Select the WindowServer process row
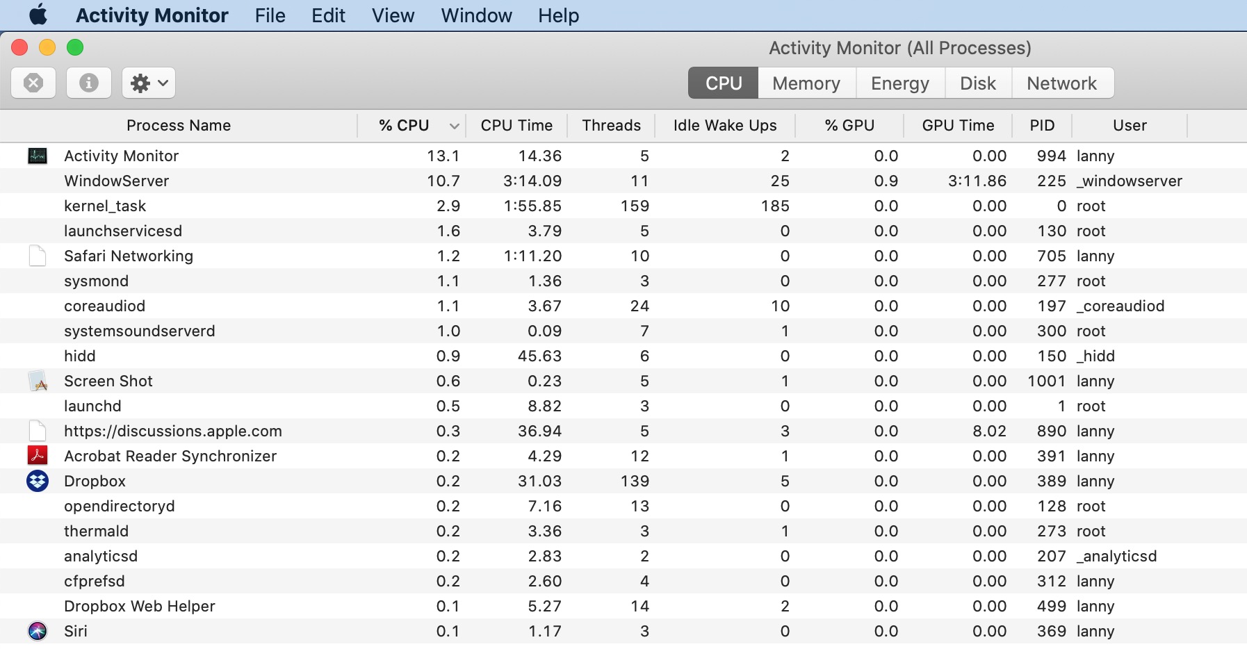Image resolution: width=1247 pixels, height=649 pixels. [x=623, y=181]
